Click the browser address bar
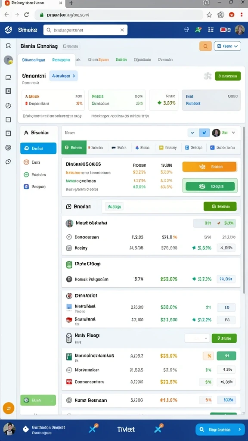248x441 pixels. pos(119,15)
